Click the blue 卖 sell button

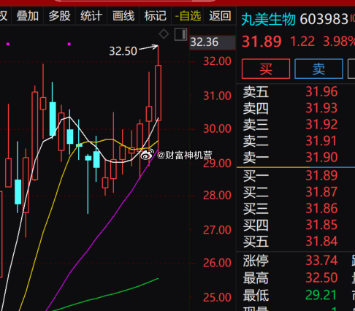pos(318,69)
